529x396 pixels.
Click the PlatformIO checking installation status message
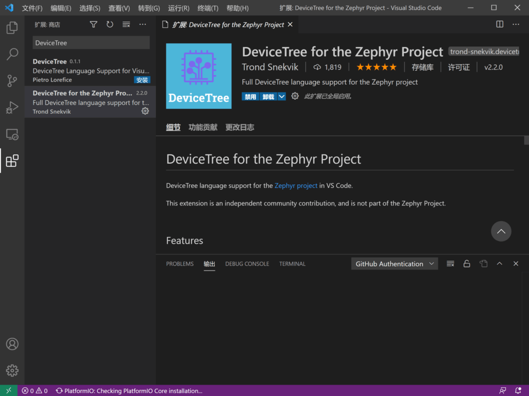pyautogui.click(x=129, y=391)
